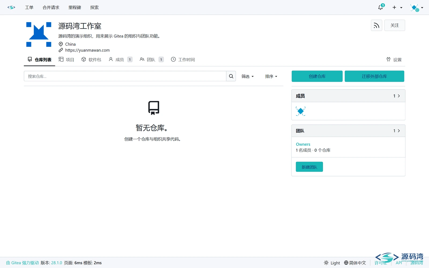Focus the 搜索仓库 search field
Viewport: 429px width, 268px height.
[125, 76]
